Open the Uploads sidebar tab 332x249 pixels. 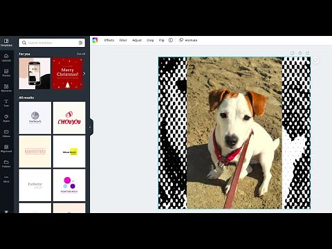[6, 57]
